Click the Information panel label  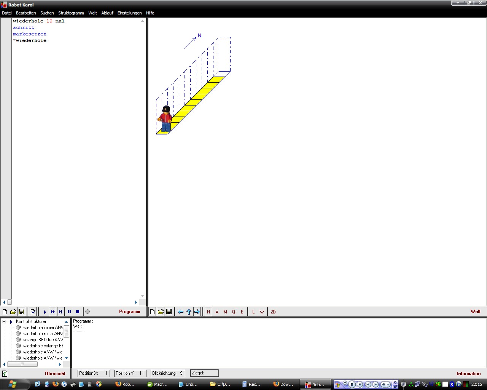pos(469,374)
